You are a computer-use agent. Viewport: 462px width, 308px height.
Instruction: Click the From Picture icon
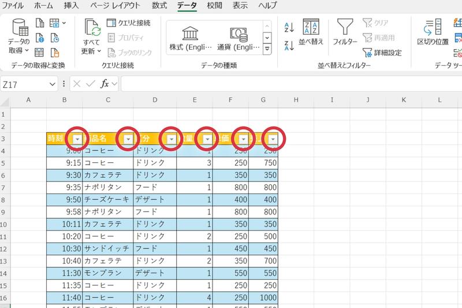[54, 23]
